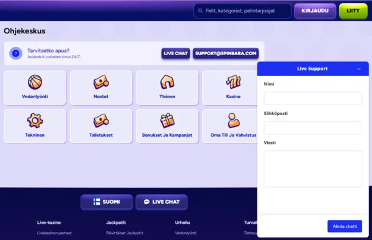Click the Live Support header title
372x240 pixels.
coord(312,69)
